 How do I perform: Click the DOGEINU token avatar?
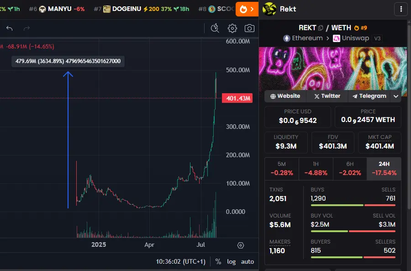107,9
